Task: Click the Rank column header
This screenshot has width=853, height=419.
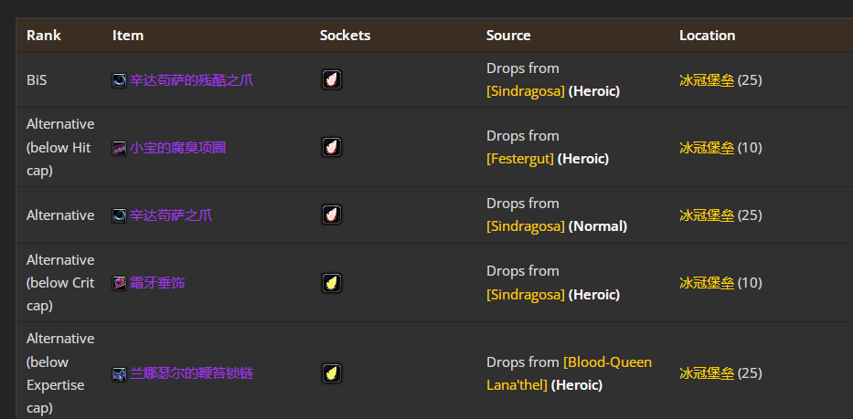Action: (x=44, y=36)
